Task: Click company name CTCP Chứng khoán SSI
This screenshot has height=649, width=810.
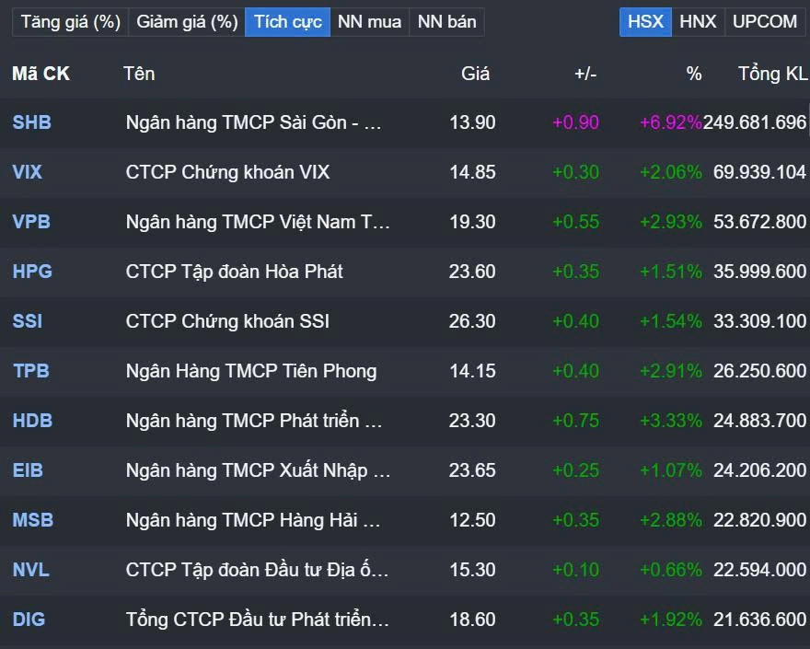Action: (x=228, y=321)
